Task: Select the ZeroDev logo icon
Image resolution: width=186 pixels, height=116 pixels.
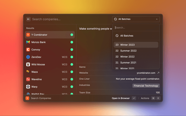Action: pos(28,57)
